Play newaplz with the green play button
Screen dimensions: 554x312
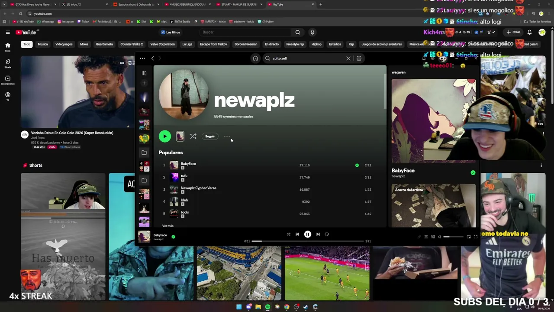tap(165, 136)
